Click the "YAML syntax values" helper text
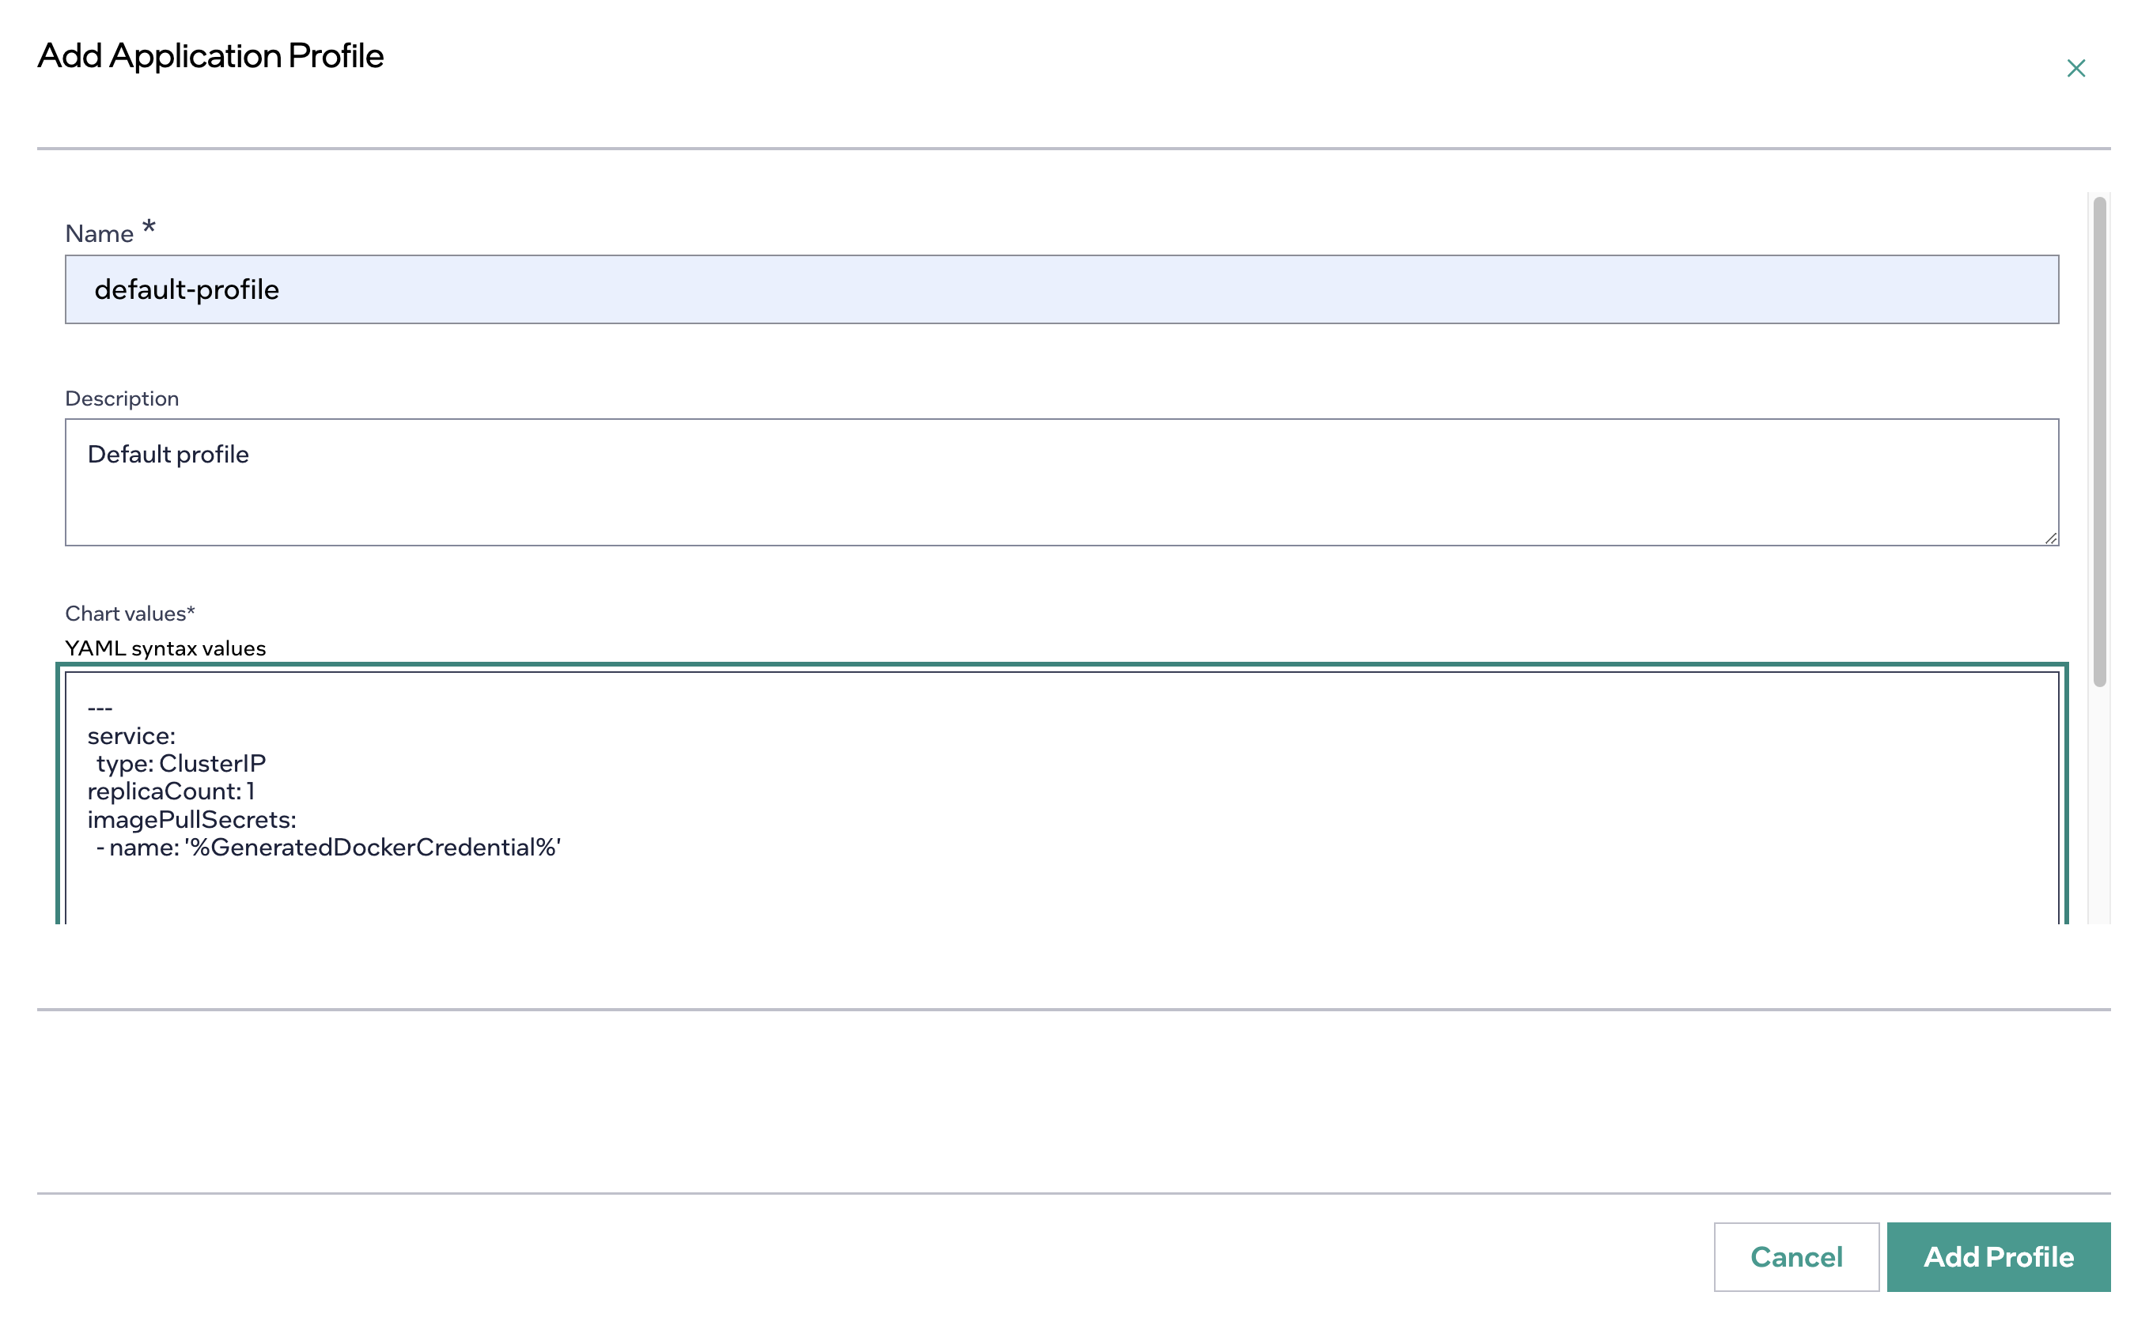This screenshot has width=2134, height=1322. [x=165, y=649]
